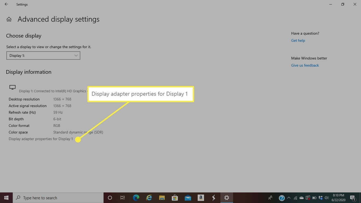Show hidden system tray icons
Viewport: 361px width, 203px height.
(289, 198)
